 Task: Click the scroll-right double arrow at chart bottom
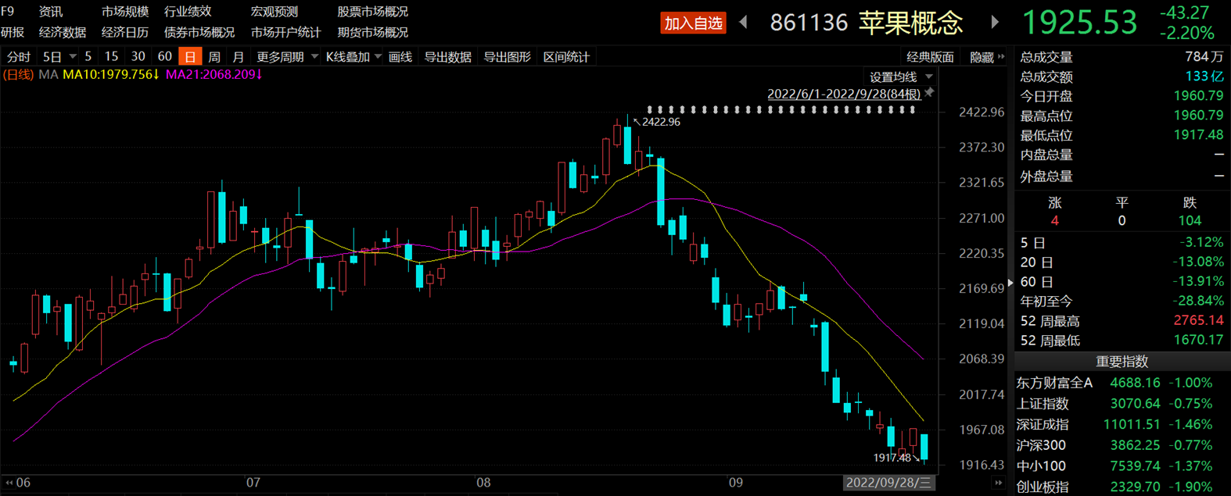[998, 483]
